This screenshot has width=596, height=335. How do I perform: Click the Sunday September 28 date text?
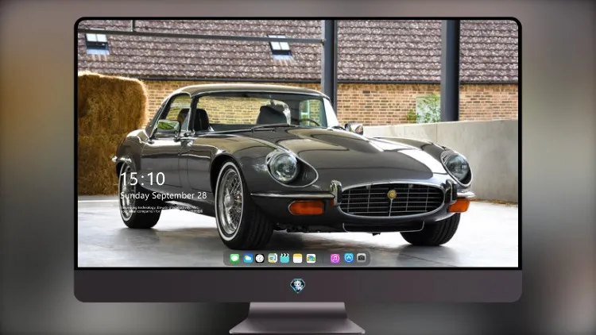[164, 195]
